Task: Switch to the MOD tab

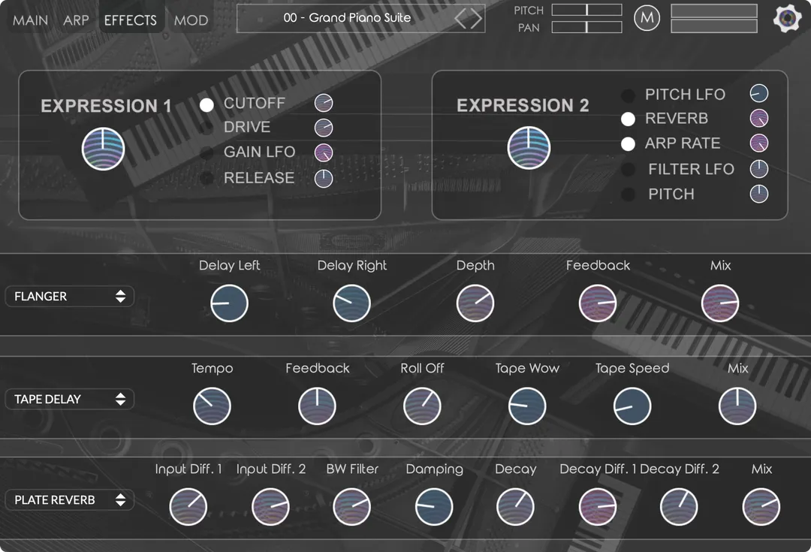Action: 191,20
